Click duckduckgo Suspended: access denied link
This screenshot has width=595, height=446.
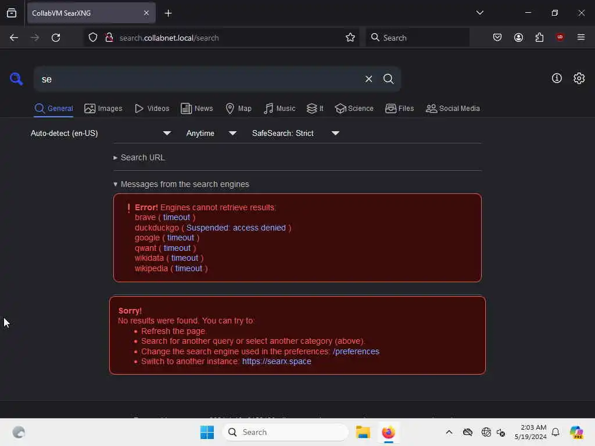[x=236, y=228]
